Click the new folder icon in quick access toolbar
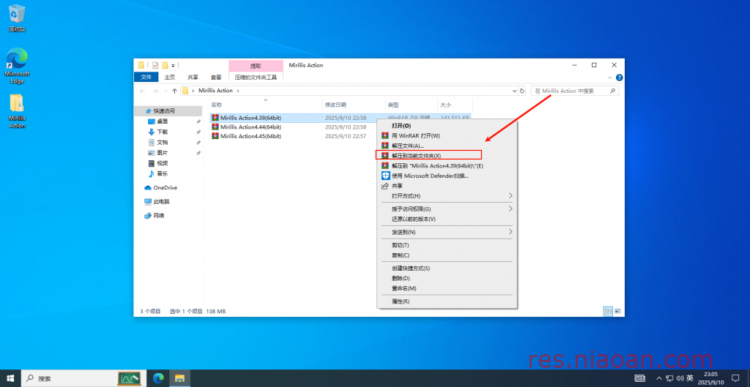750x387 pixels. (x=165, y=65)
